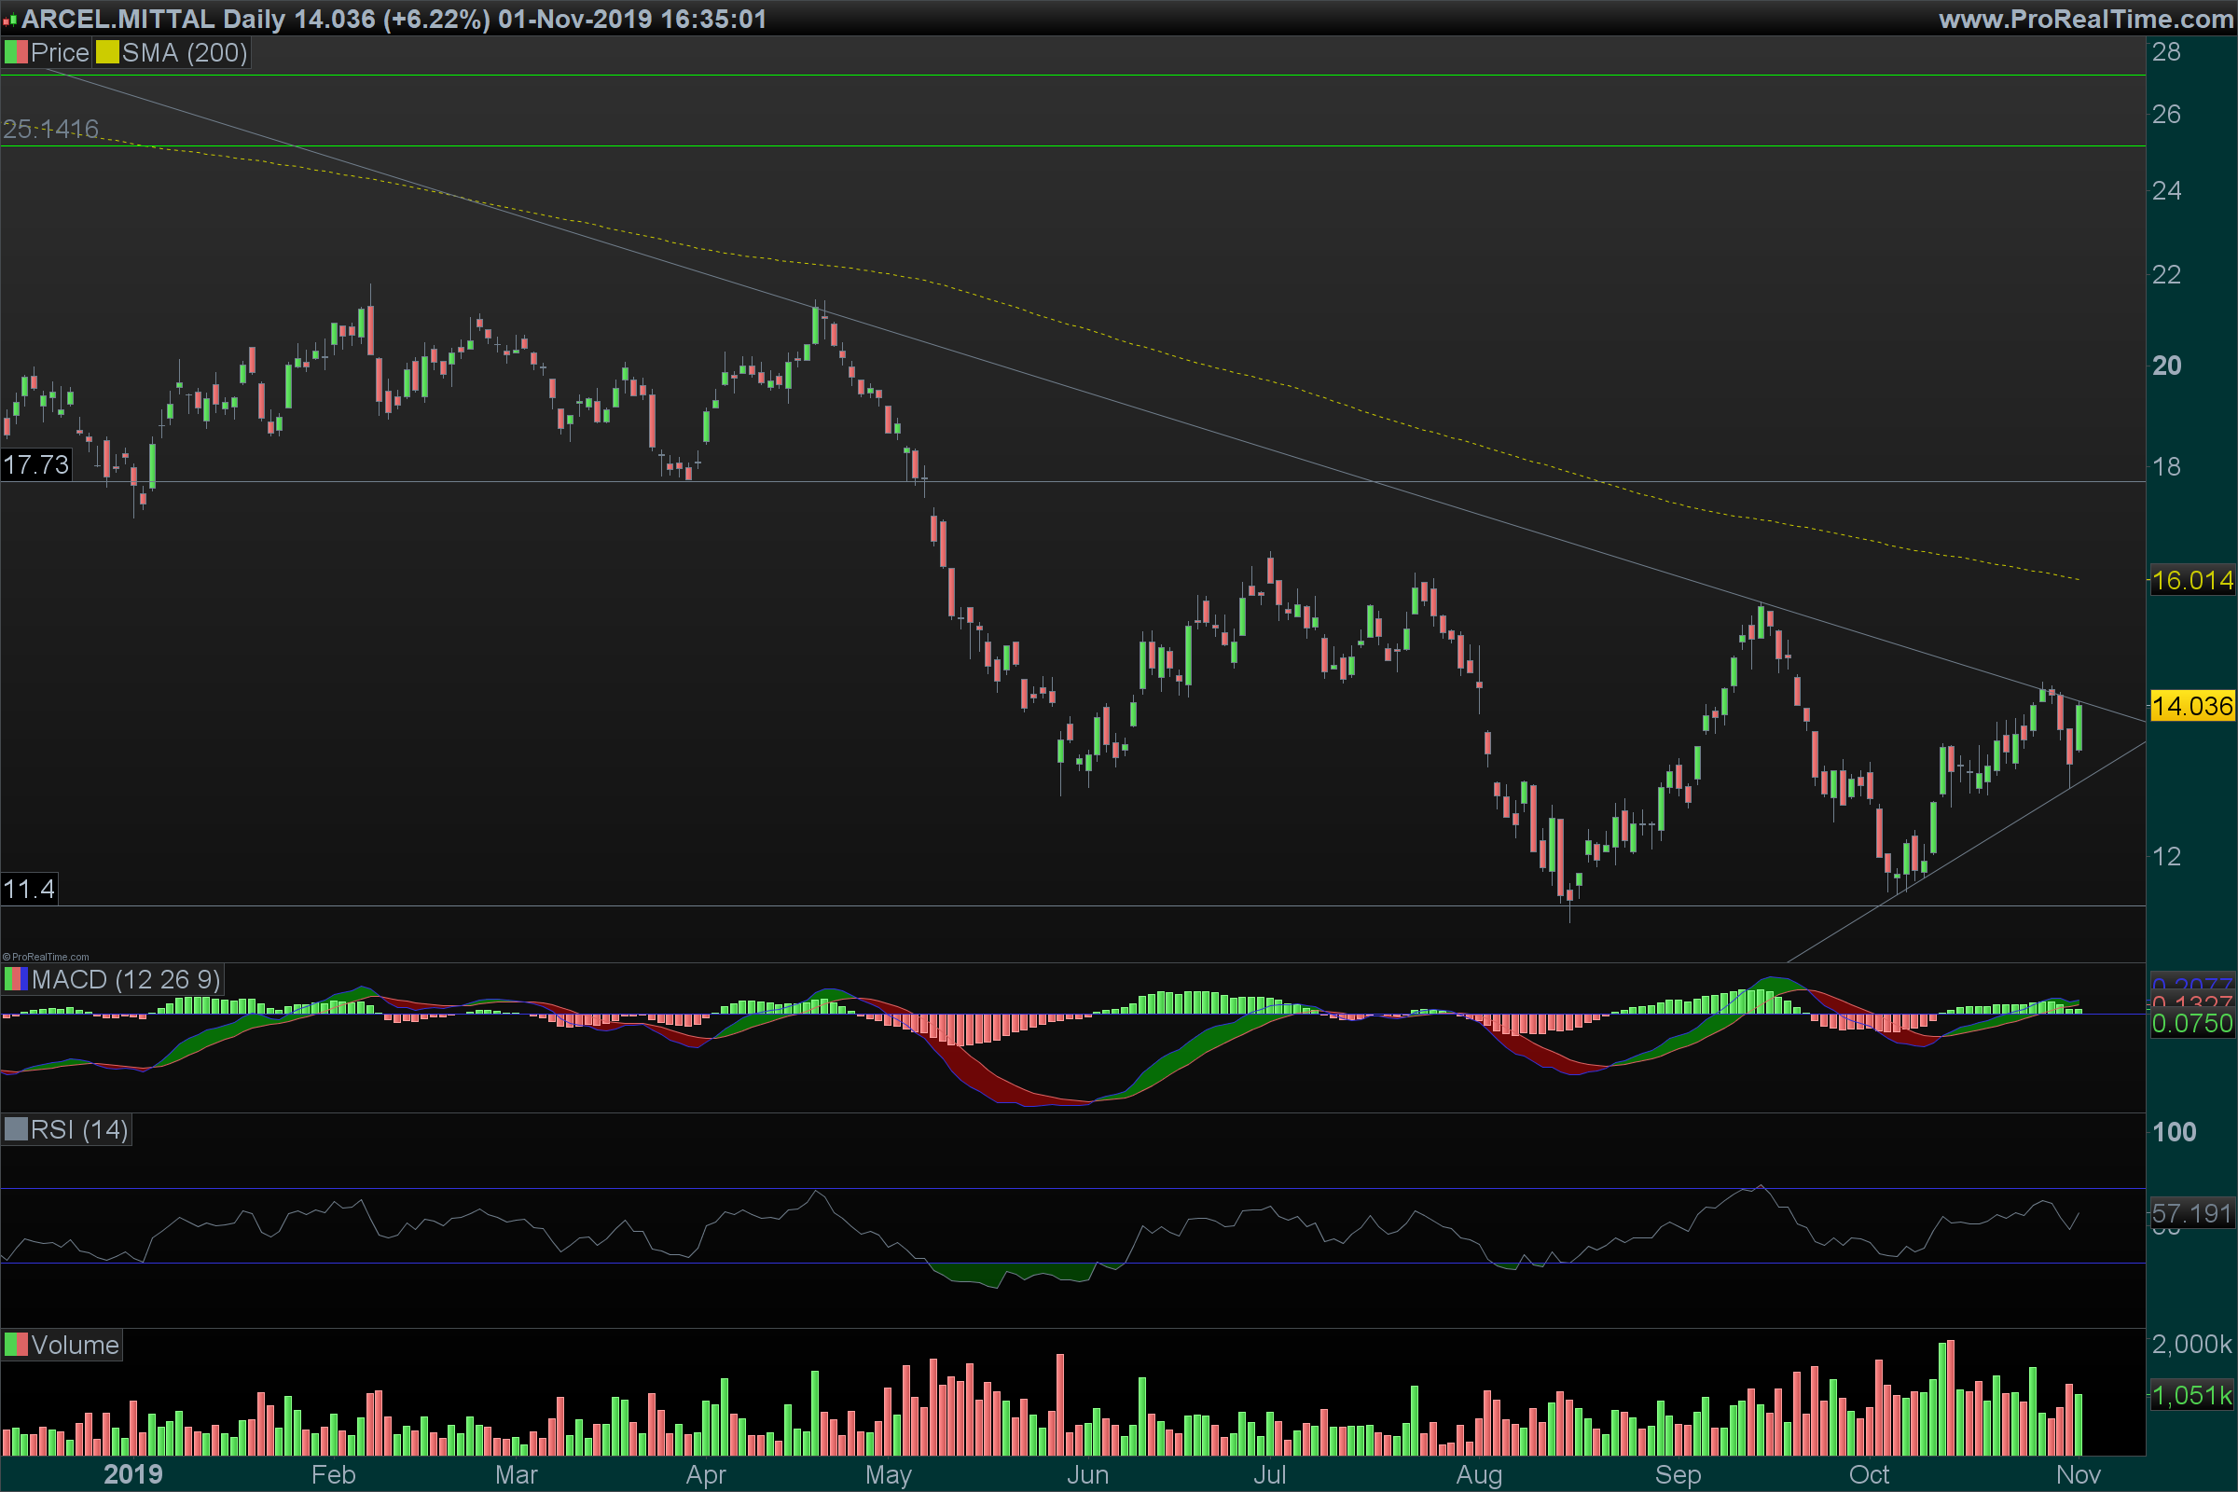
Task: Select the Volume panel label
Action: coord(75,1345)
